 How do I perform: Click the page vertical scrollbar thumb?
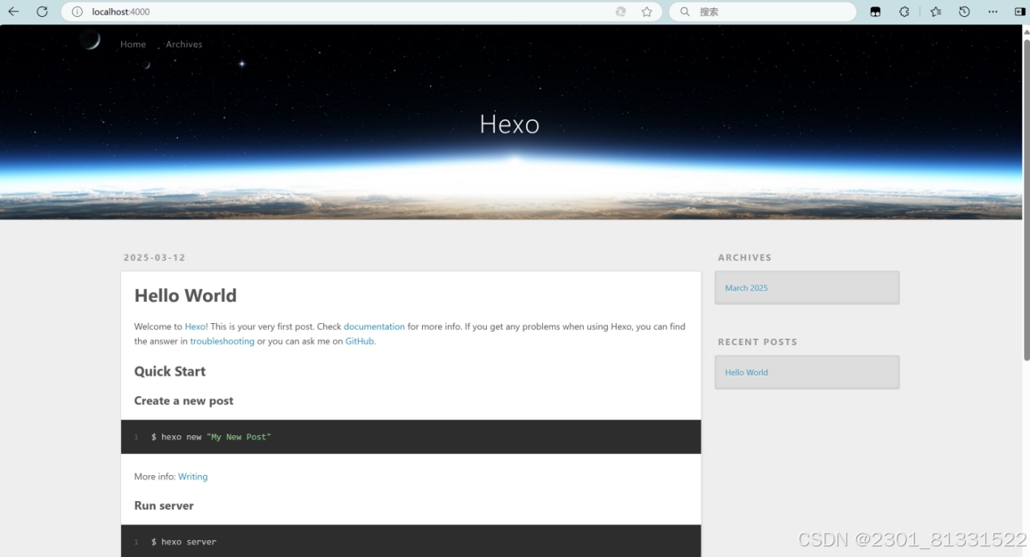[1026, 199]
